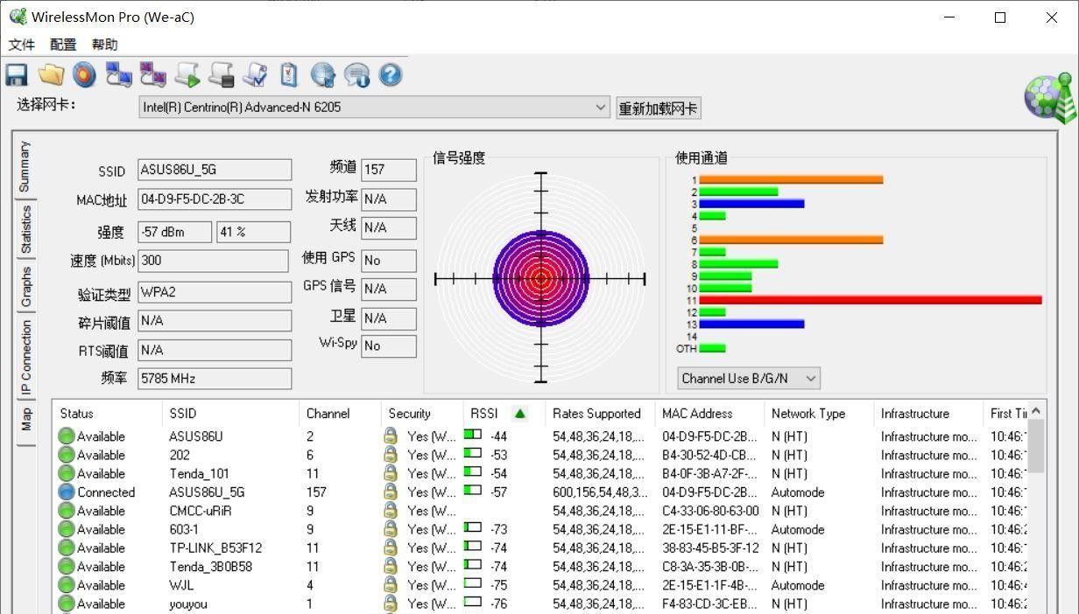The width and height of the screenshot is (1079, 614).
Task: Click the red channel 11 usage bar
Action: coord(870,300)
